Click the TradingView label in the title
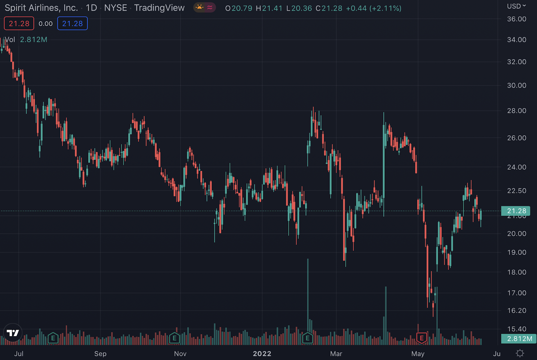The height and width of the screenshot is (360, 537). (x=159, y=8)
